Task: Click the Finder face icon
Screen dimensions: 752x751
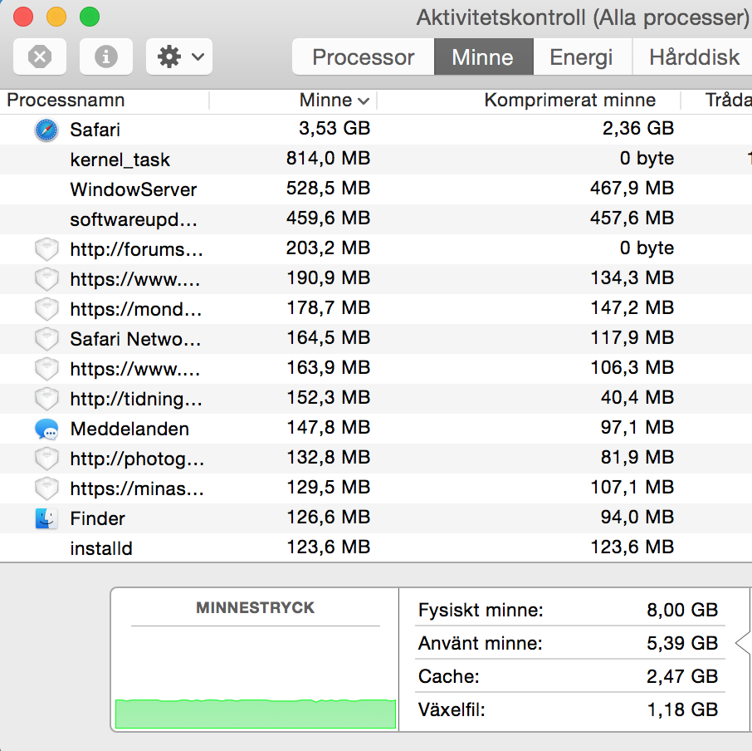Action: point(46,518)
